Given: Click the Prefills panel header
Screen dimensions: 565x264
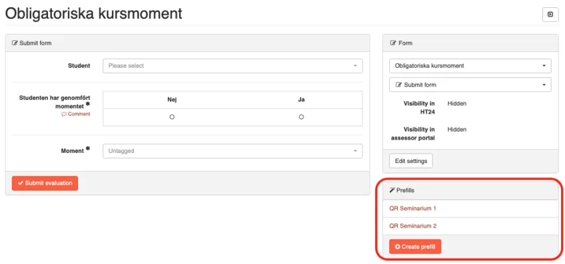Looking at the screenshot, I should click(471, 190).
